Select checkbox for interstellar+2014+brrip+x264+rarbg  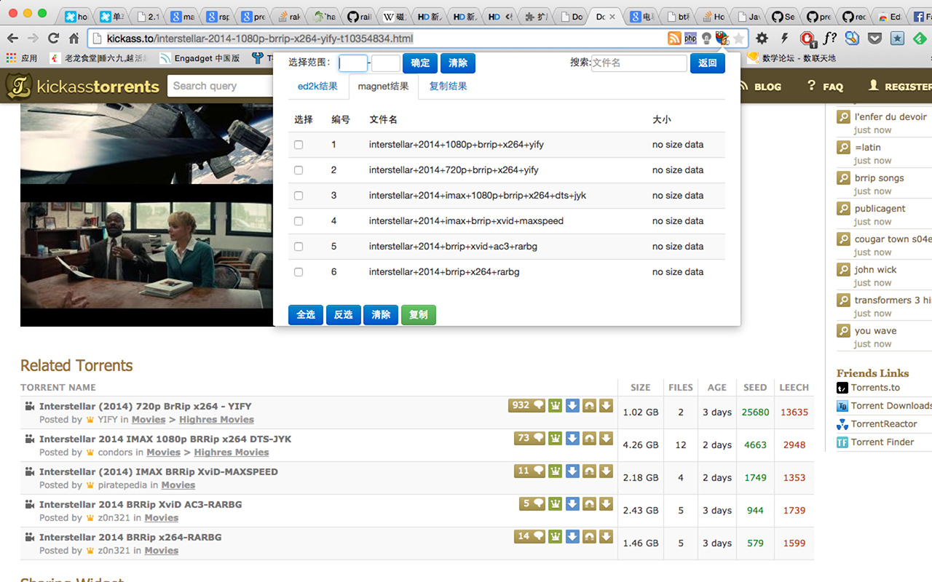(299, 272)
